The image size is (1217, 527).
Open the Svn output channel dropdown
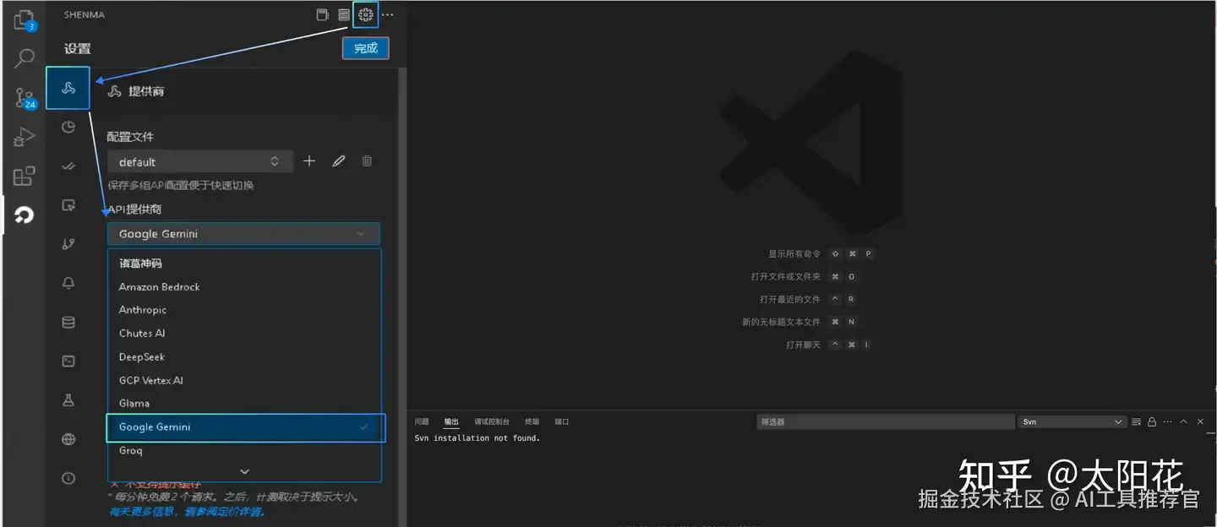(1072, 421)
